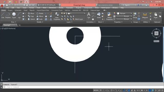The width and height of the screenshot is (164, 92).
Task: Click the Save icon in quick access toolbar
Action: [x=13, y=5]
